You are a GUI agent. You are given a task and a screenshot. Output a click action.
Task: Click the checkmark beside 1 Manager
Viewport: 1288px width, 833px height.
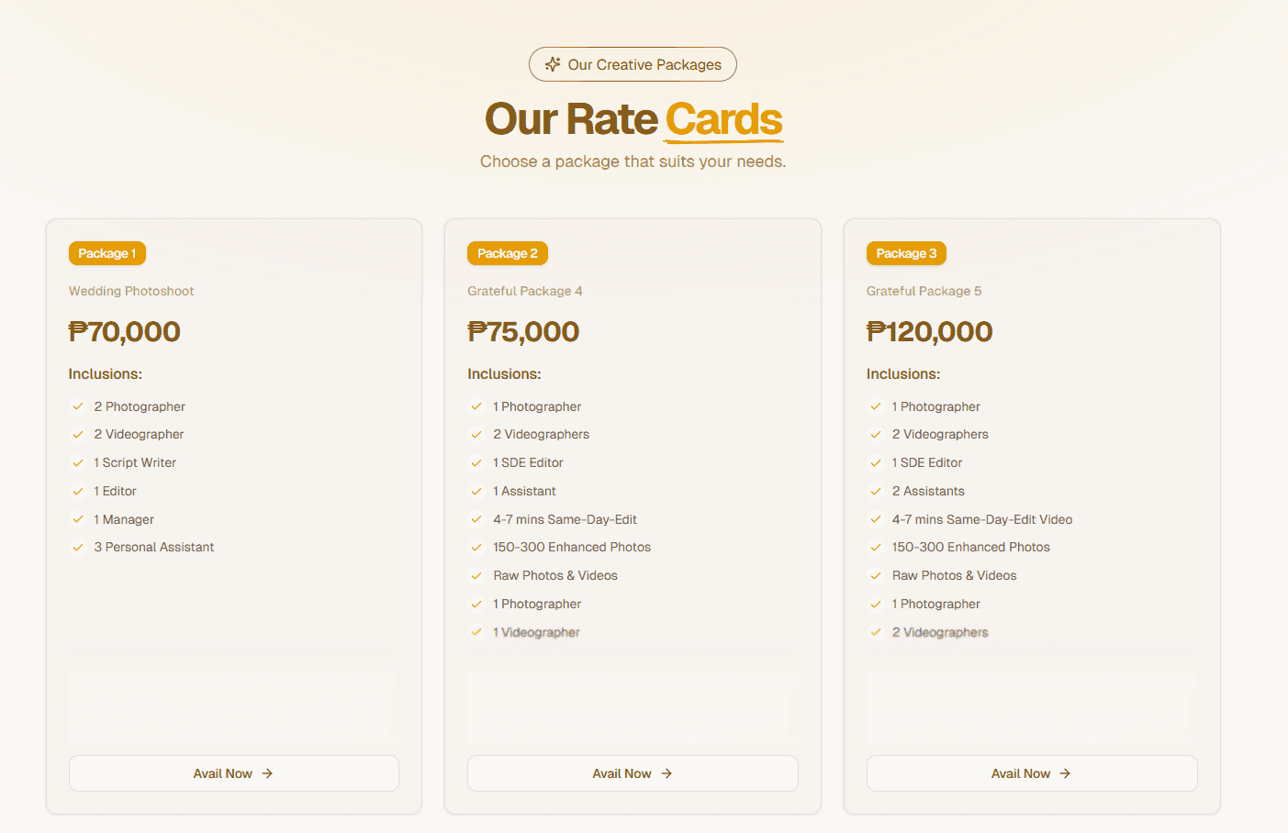pos(78,519)
